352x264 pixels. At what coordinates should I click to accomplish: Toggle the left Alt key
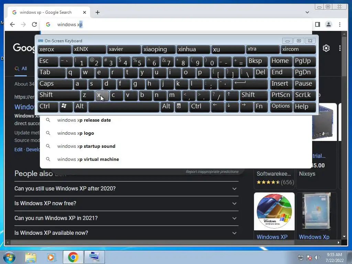81,107
